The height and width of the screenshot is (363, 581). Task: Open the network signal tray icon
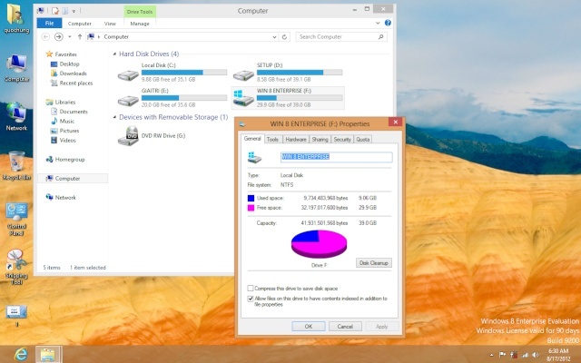[525, 355]
